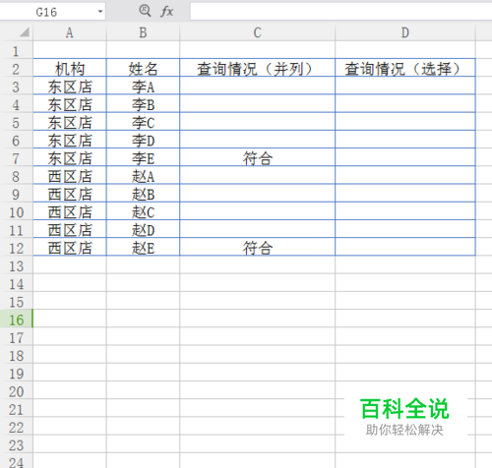The image size is (492, 468).
Task: Select 东区店 cell in row 7
Action: [x=70, y=158]
